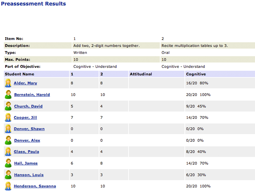Screen dimensions: 255x191
Task: Open the Glass, Paula link
Action: pyautogui.click(x=26, y=152)
